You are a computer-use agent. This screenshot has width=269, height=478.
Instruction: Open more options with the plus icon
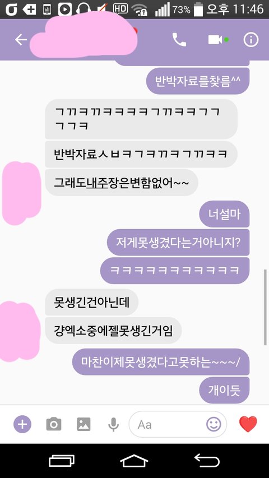22,424
